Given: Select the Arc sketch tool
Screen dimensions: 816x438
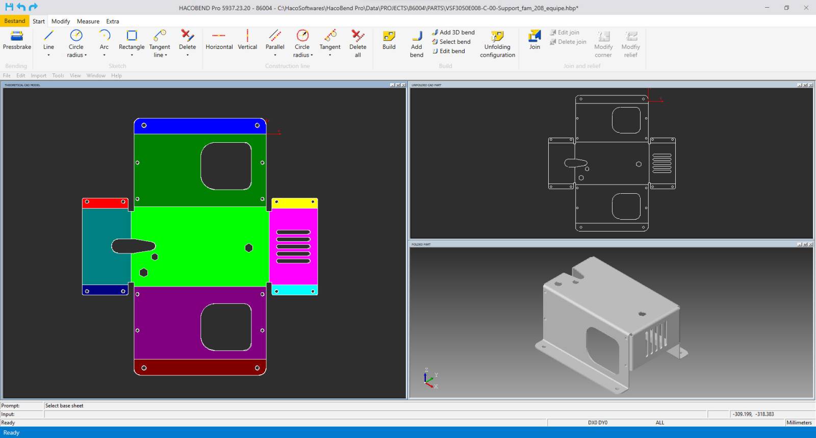Looking at the screenshot, I should pos(104,36).
